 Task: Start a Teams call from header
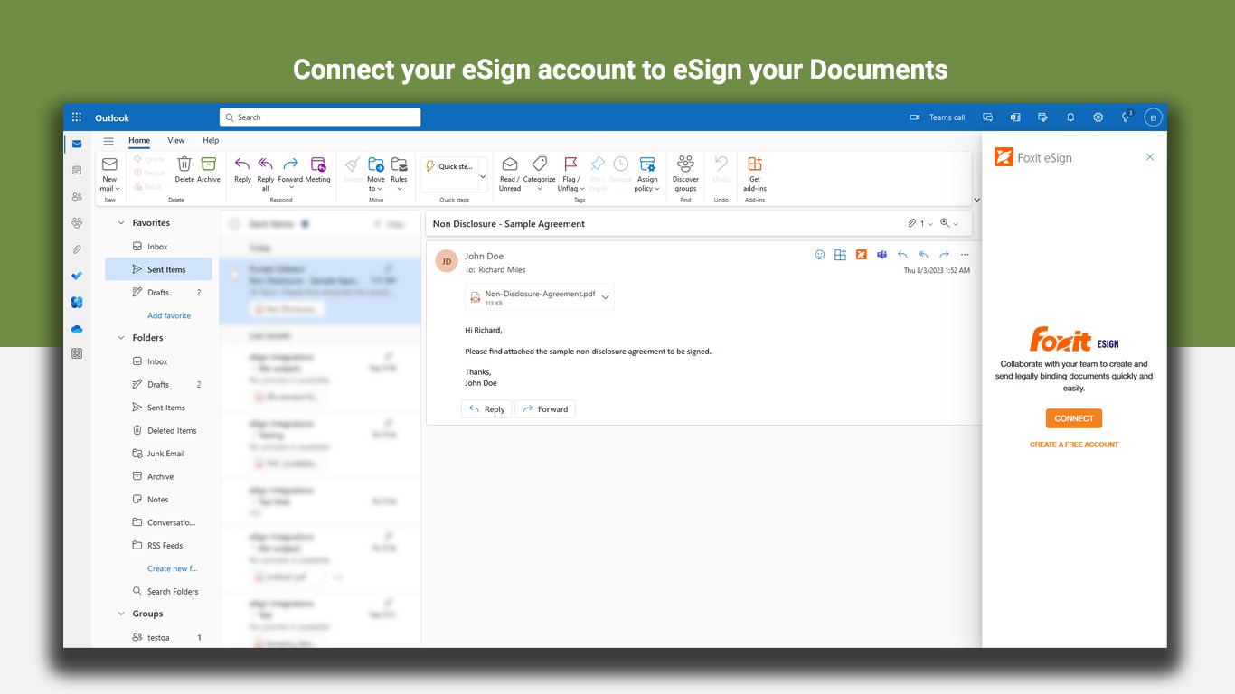pos(938,117)
